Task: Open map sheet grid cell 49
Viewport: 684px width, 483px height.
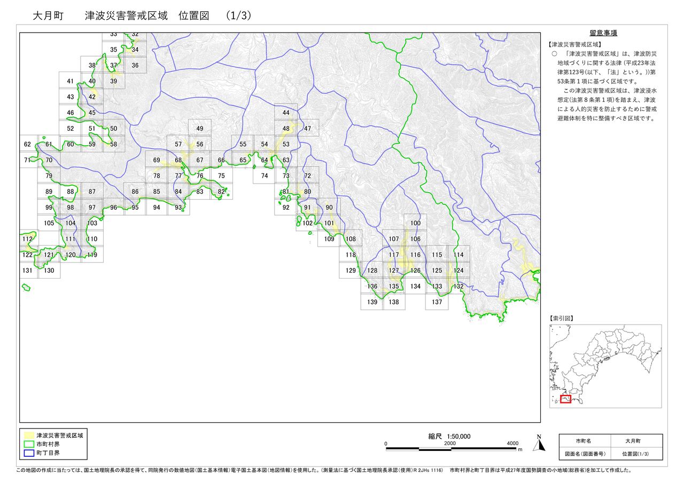Action: [x=200, y=129]
